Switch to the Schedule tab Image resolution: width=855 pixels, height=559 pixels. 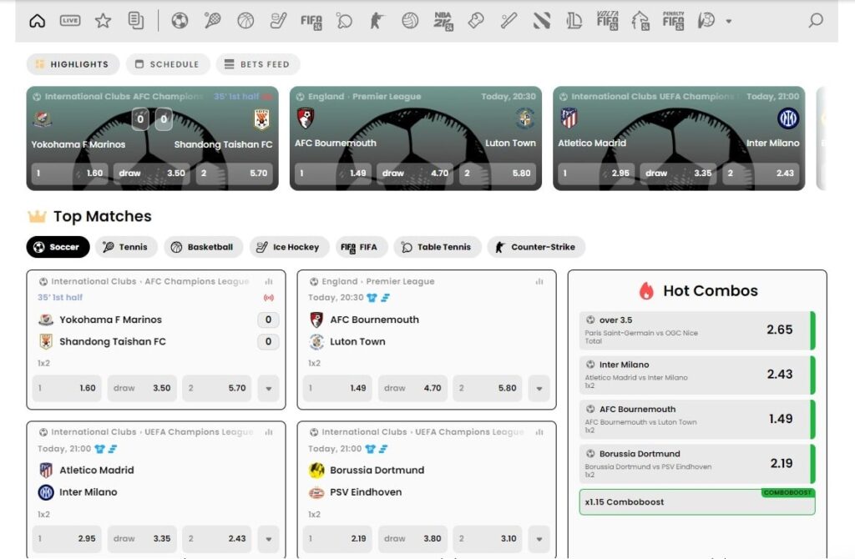pyautogui.click(x=167, y=64)
